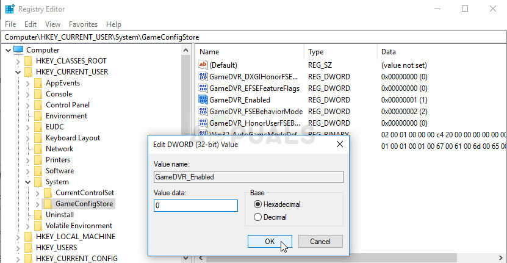507x263 pixels.
Task: Click the HKEY_USERS folder icon
Action: 29,248
